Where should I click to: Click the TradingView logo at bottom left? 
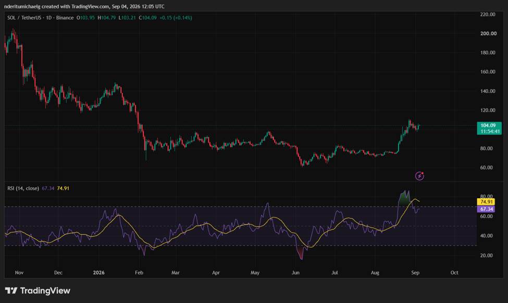point(38,290)
